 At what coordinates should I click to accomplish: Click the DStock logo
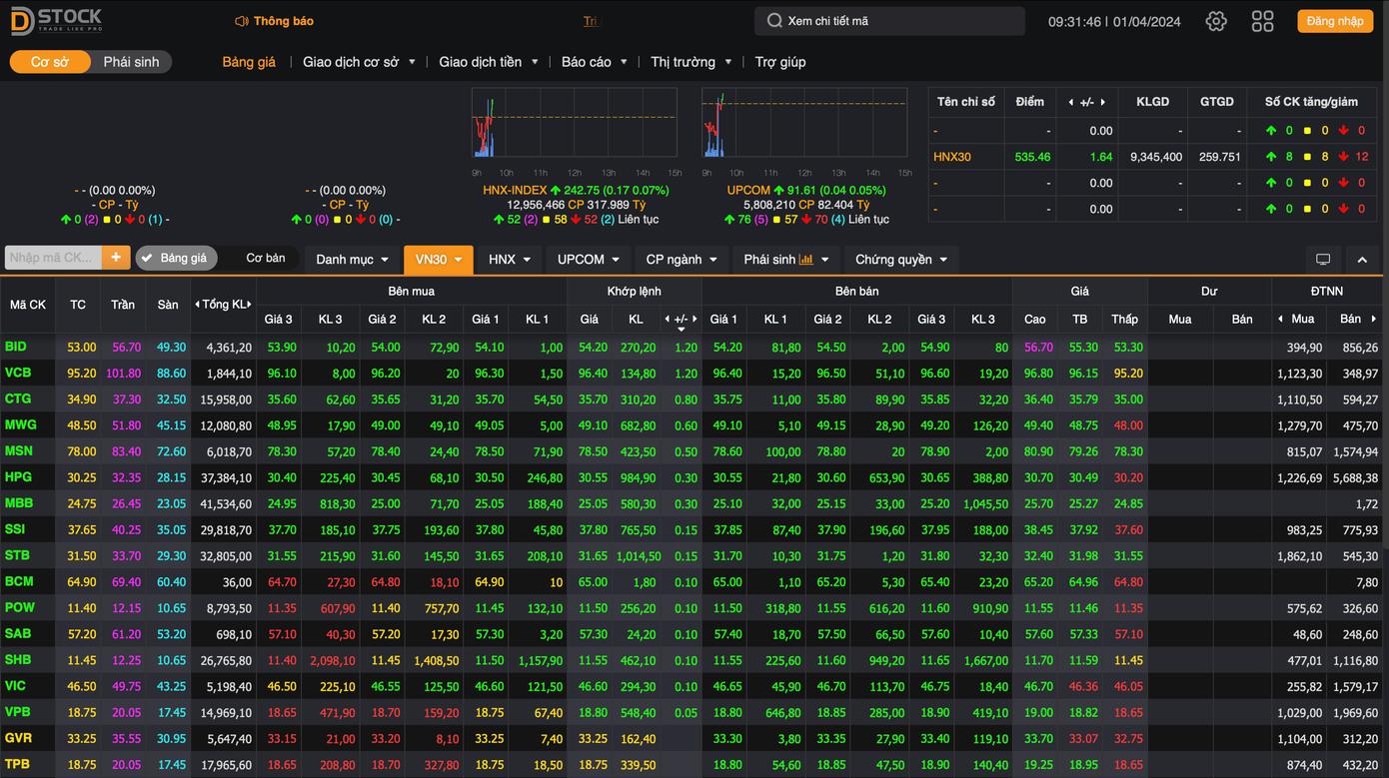click(x=57, y=21)
